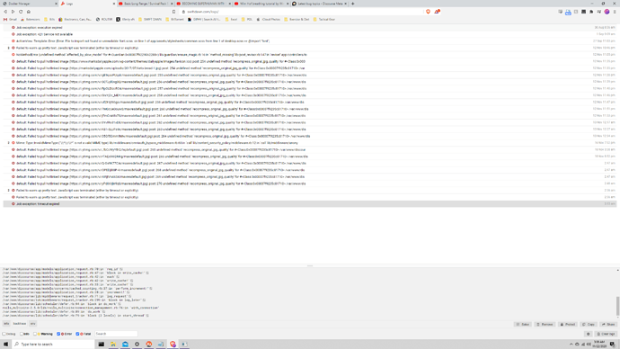Open the BitTorrent bookmarks folder
Screen dimensions: 620x349
pyautogui.click(x=174, y=19)
